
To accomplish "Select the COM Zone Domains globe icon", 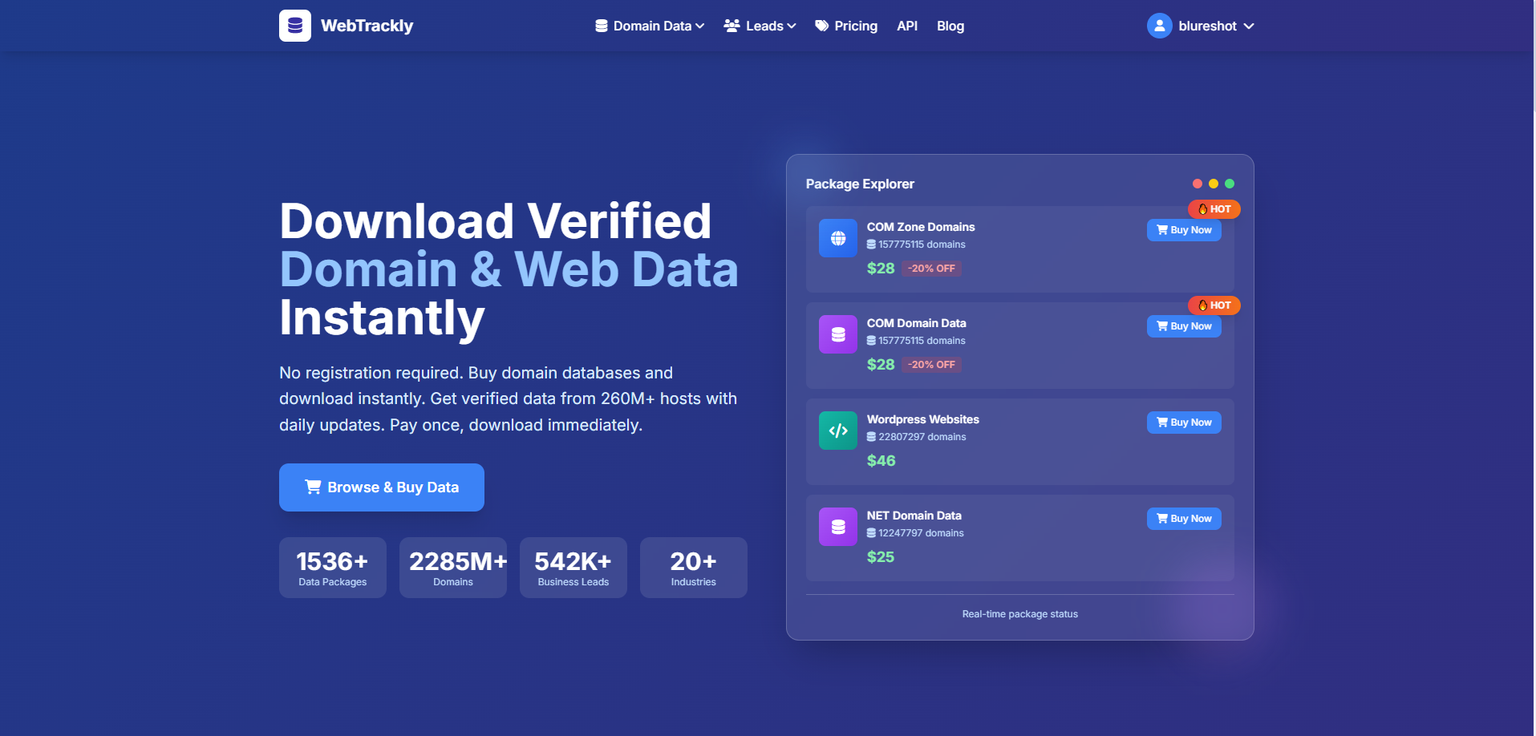I will point(837,237).
